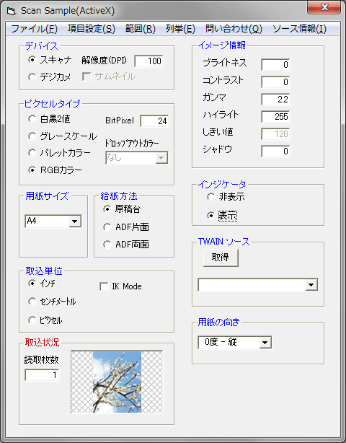The height and width of the screenshot is (443, 346).
Task: Expand the 用紙の向き orientation dropdown
Action: 265,343
